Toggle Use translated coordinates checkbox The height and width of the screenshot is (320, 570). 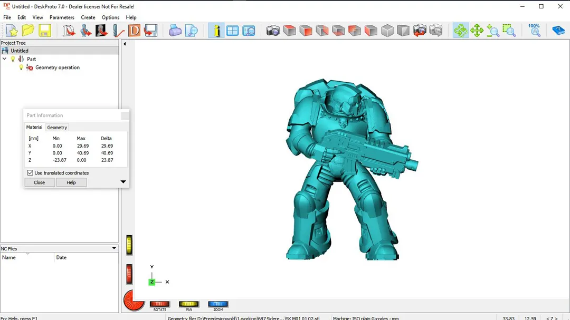[30, 173]
